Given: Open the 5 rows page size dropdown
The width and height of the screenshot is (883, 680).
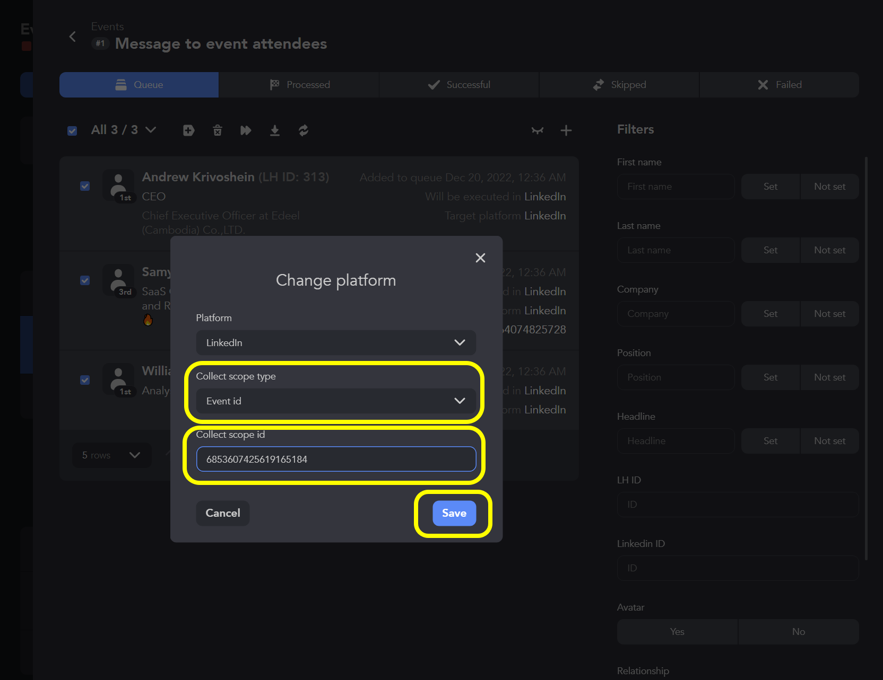Looking at the screenshot, I should pyautogui.click(x=112, y=455).
